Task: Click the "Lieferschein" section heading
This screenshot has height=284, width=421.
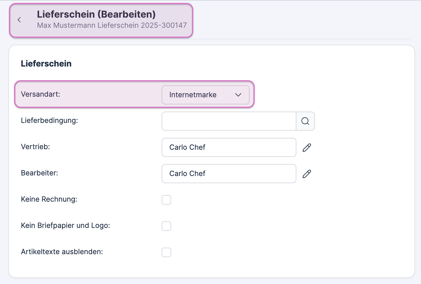Action: point(46,64)
